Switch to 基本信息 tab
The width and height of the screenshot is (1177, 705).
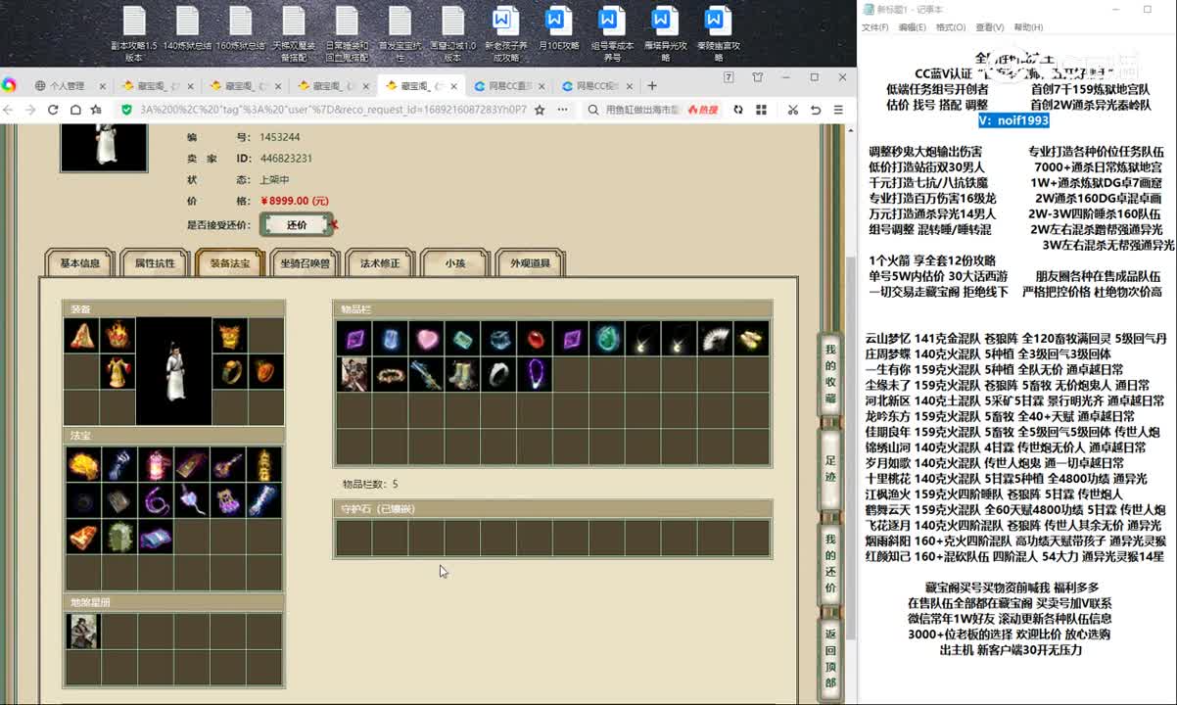[80, 263]
